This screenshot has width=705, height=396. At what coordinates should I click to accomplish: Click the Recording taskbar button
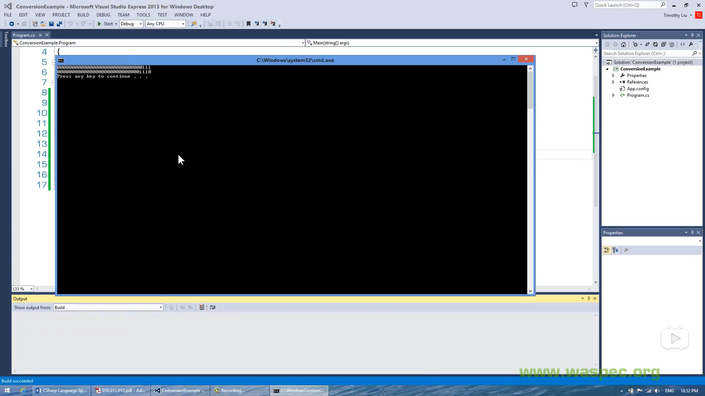click(x=239, y=390)
